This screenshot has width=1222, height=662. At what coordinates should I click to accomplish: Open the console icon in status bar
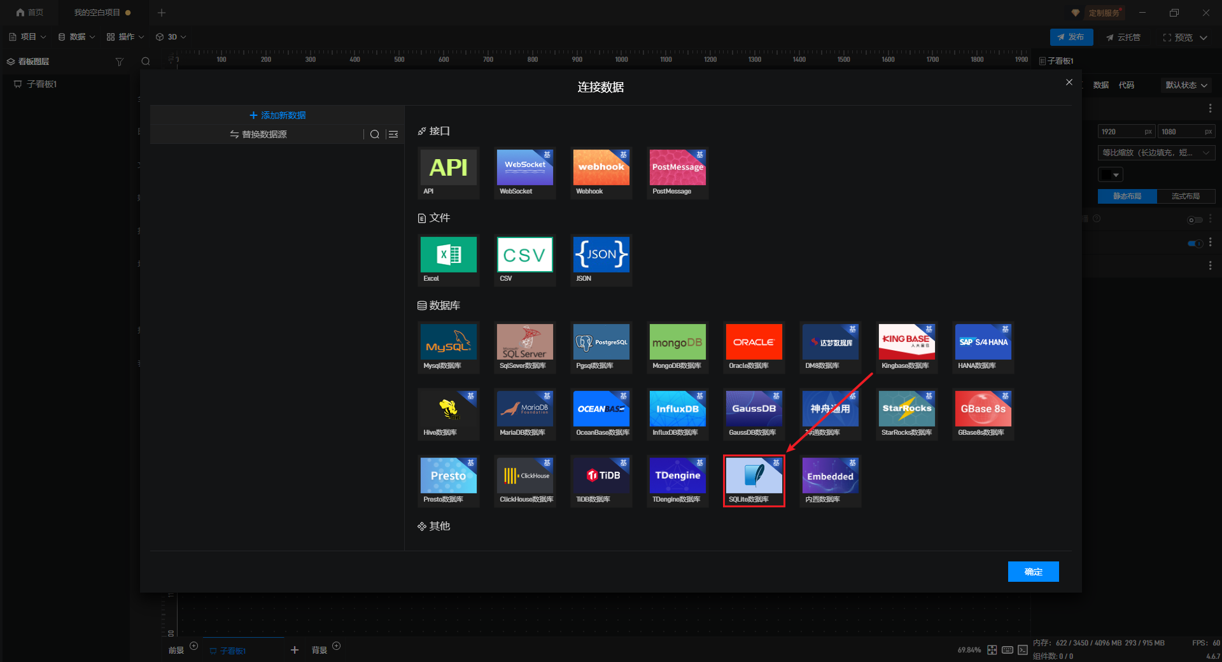pos(1023,650)
